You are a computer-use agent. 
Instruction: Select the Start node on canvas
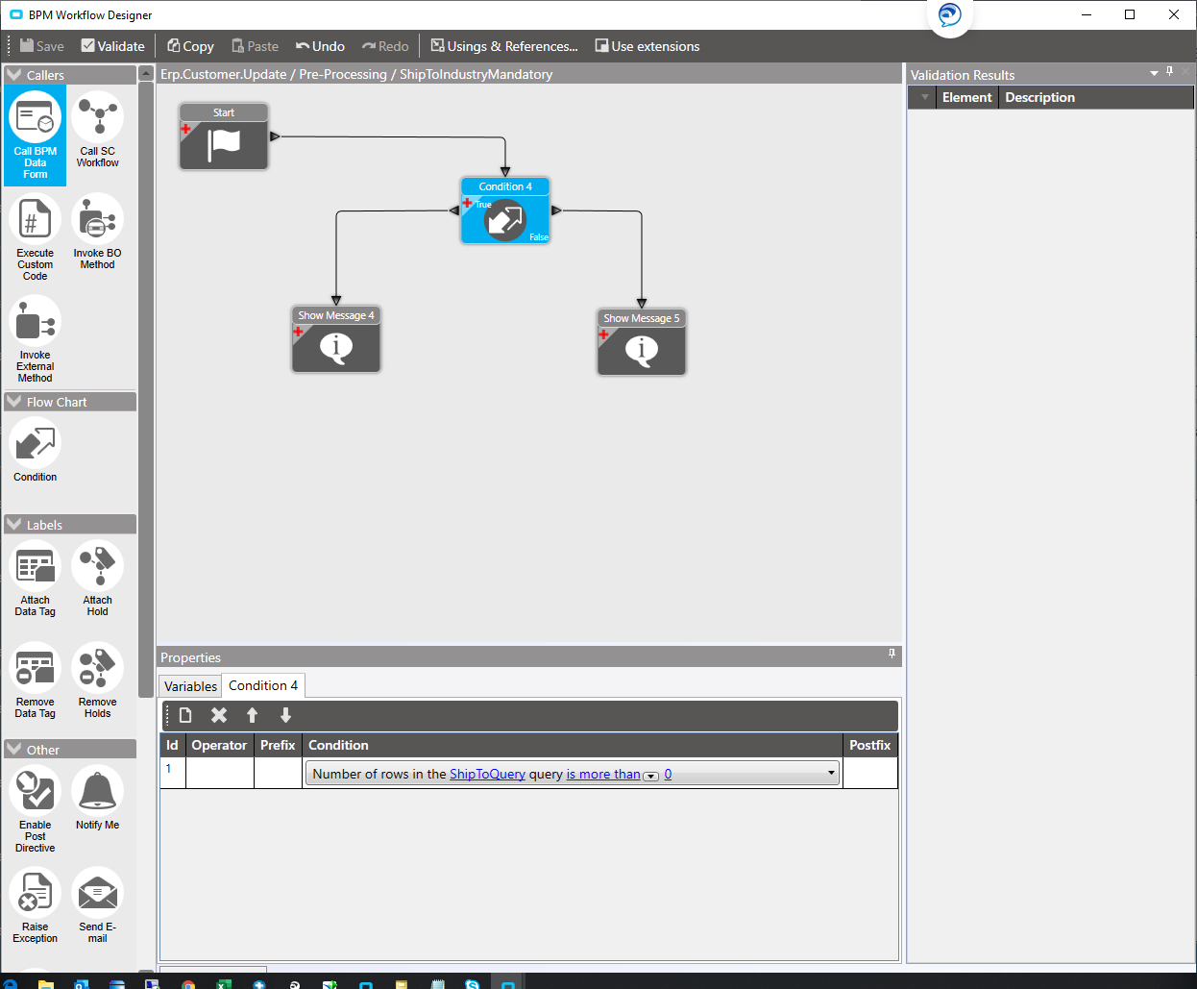point(224,136)
